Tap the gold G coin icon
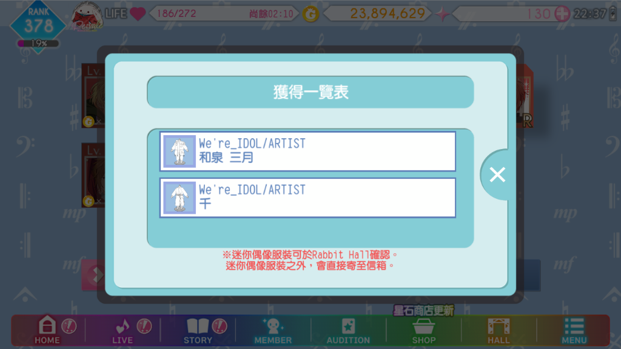The width and height of the screenshot is (621, 349). click(311, 15)
